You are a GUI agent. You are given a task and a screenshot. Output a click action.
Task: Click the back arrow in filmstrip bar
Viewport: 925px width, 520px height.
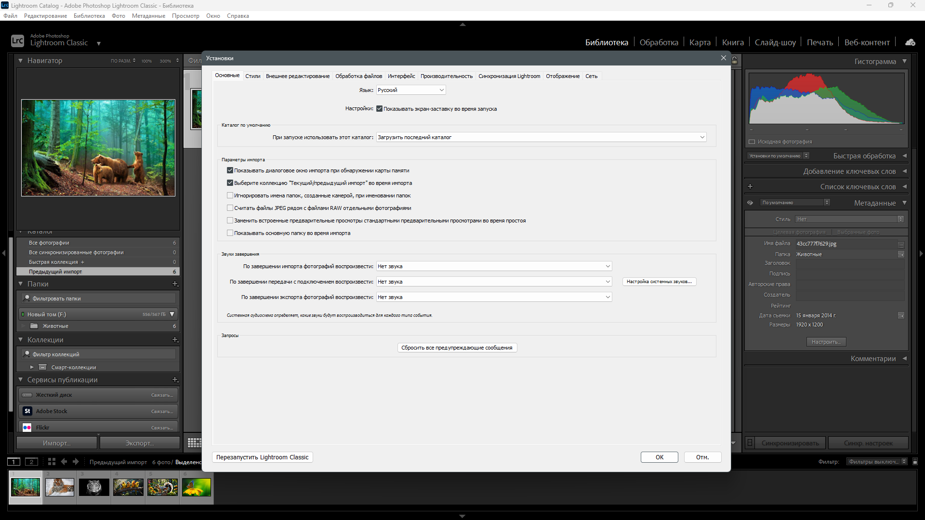[64, 462]
